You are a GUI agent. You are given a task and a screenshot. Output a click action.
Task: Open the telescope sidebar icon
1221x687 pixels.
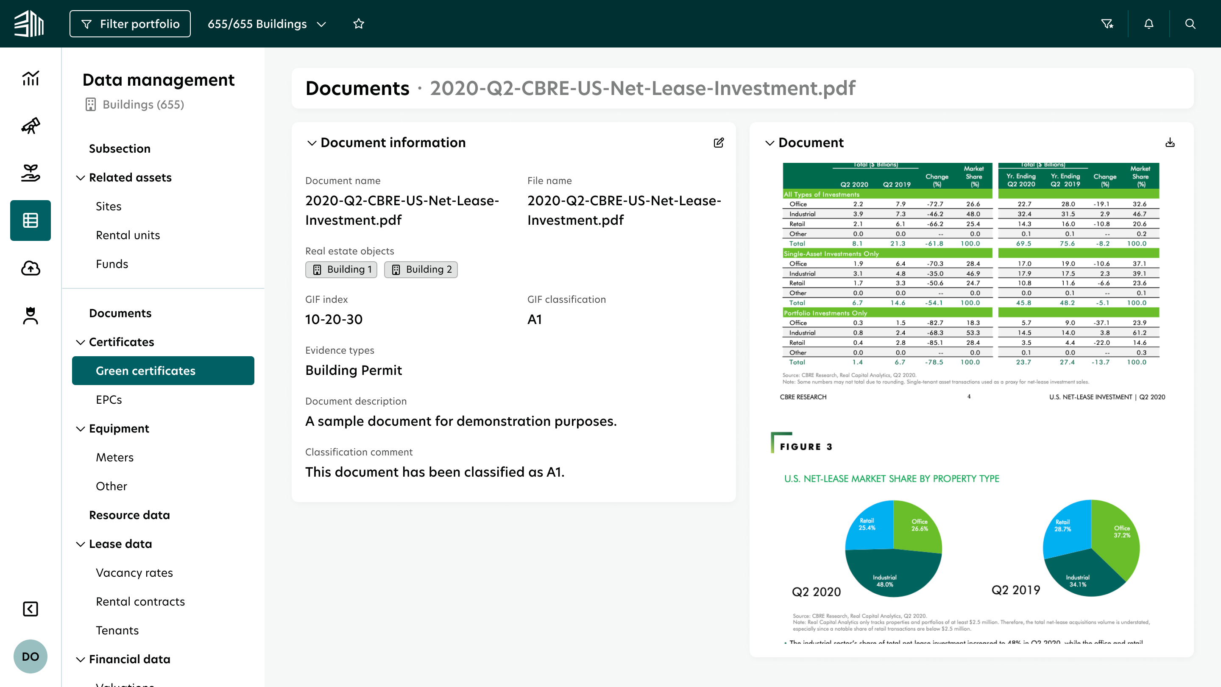coord(31,126)
